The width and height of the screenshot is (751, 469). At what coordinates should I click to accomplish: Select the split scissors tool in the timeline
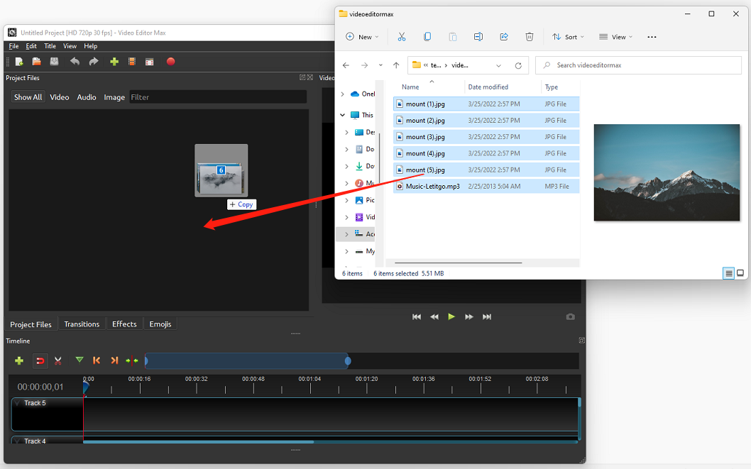point(58,360)
